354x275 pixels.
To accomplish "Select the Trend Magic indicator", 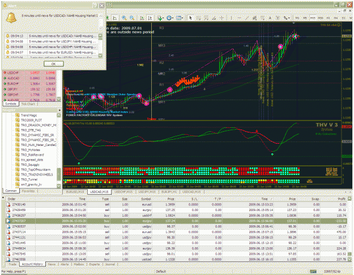I will pos(29,115).
